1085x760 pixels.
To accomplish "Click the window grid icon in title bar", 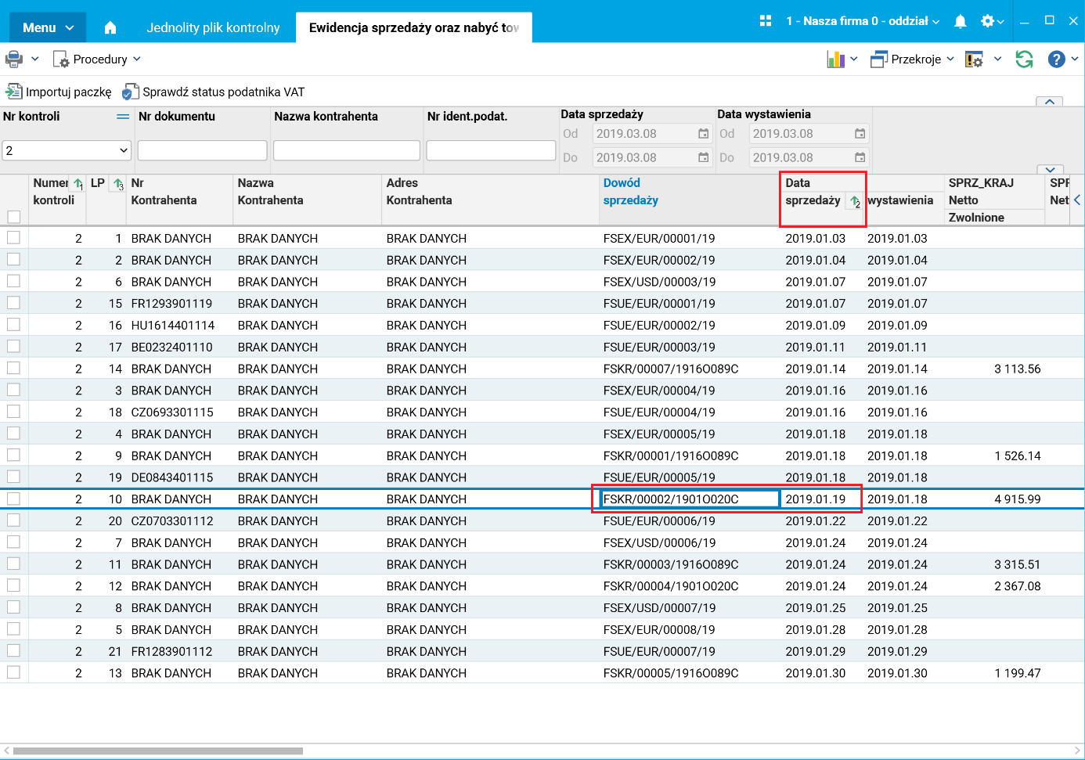I will tap(766, 21).
